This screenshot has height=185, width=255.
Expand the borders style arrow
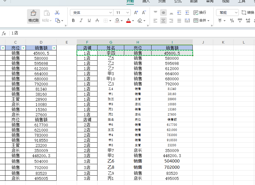pyautogui.click(x=110, y=21)
